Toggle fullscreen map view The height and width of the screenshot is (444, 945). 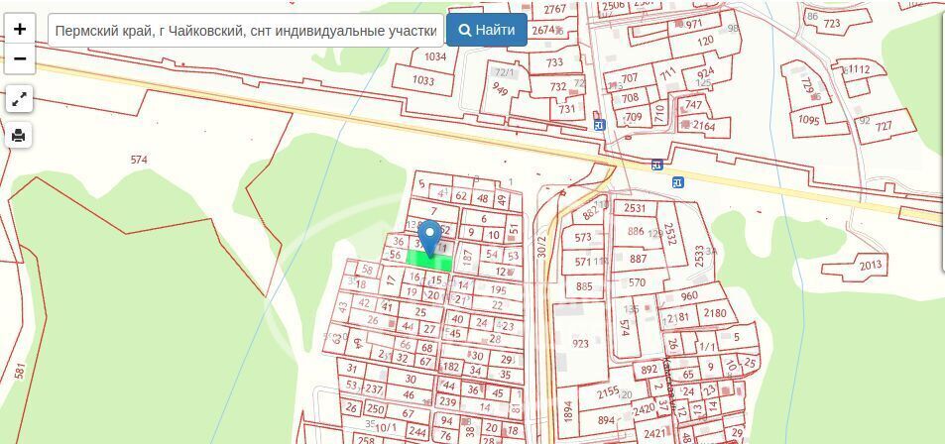tap(19, 99)
